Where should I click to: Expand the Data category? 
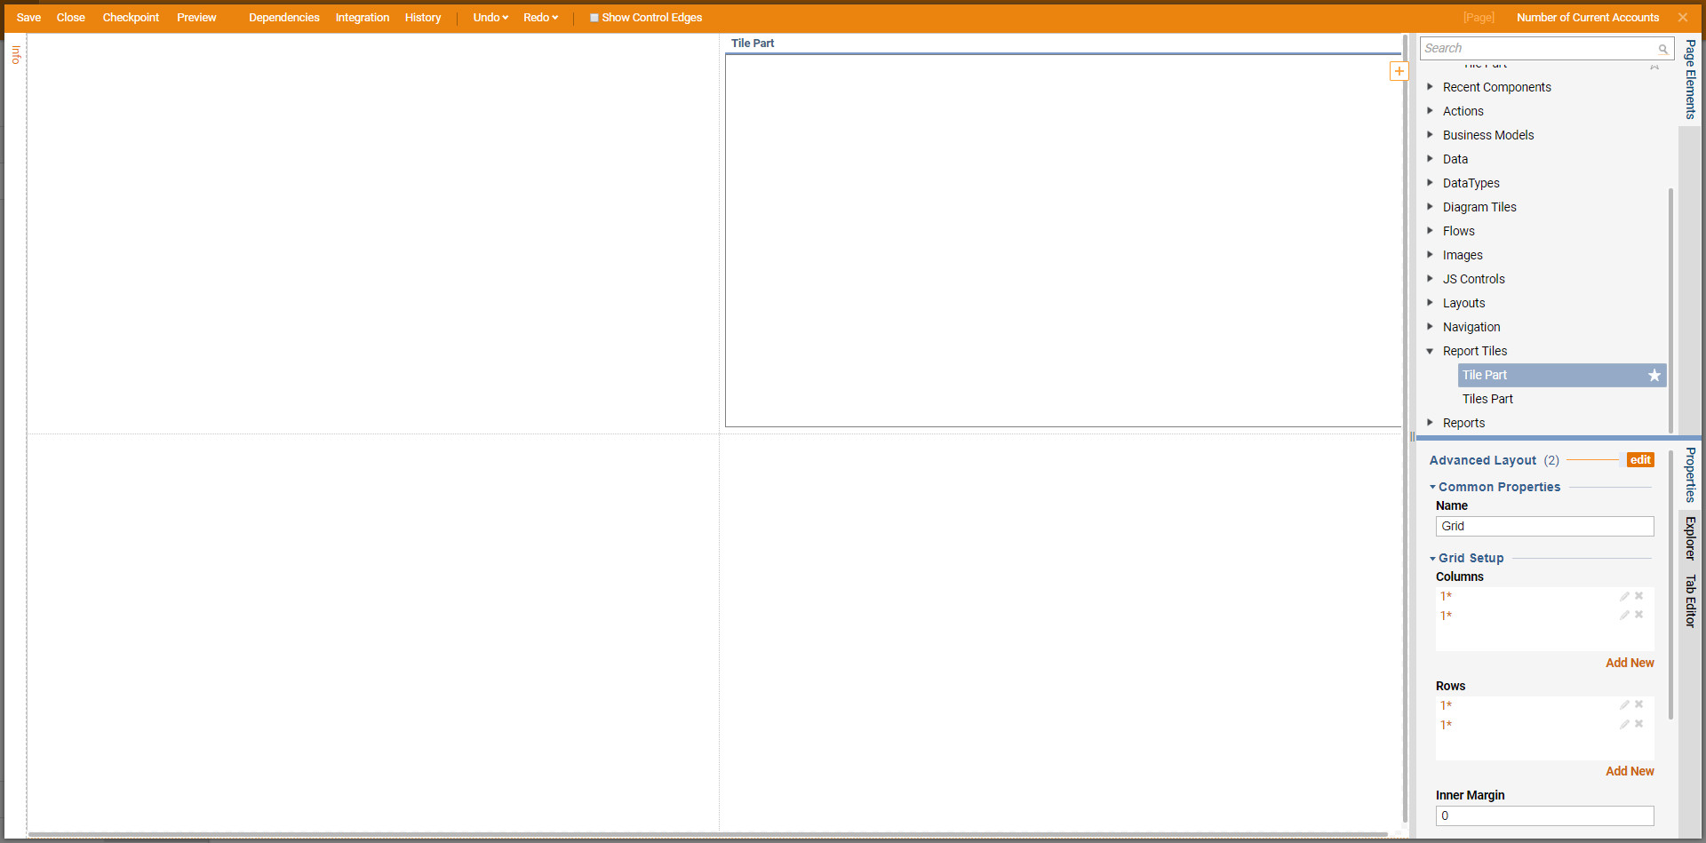coord(1430,159)
